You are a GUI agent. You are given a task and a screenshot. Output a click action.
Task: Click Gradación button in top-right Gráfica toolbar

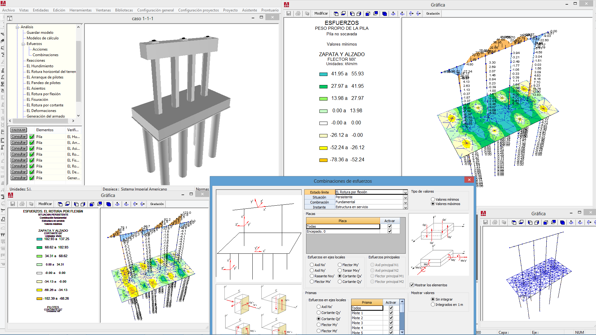click(x=433, y=14)
